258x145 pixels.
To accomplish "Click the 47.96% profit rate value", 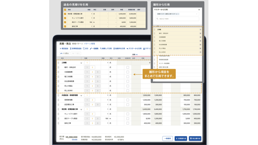I will point(121,140).
